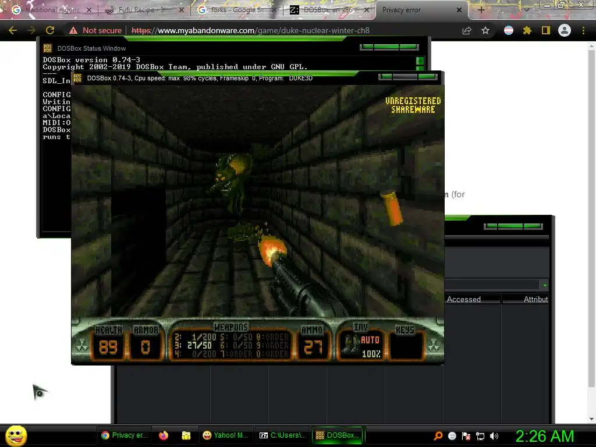The height and width of the screenshot is (447, 596).
Task: Click the DOSBox 0.74-3 game window title bar
Action: 257,78
